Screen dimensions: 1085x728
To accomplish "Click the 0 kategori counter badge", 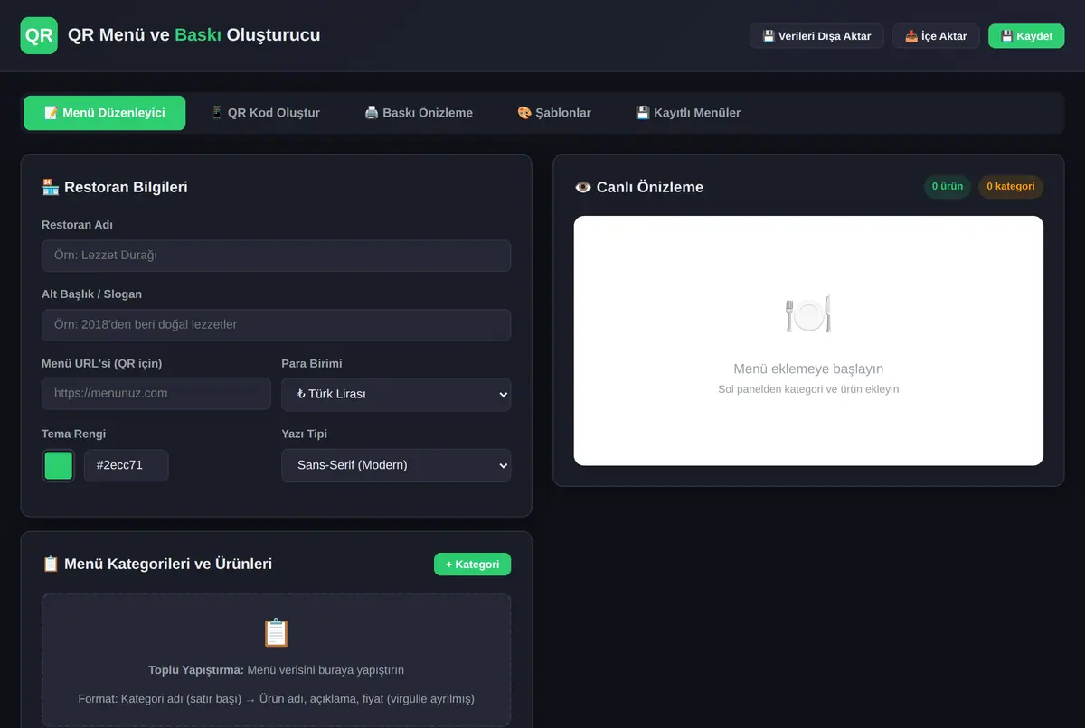I will pos(1011,187).
